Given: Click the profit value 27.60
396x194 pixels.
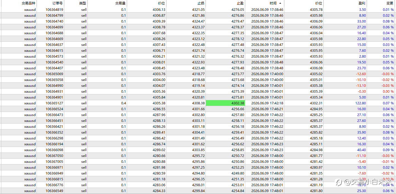Looking at the screenshot, I should click(x=361, y=121).
